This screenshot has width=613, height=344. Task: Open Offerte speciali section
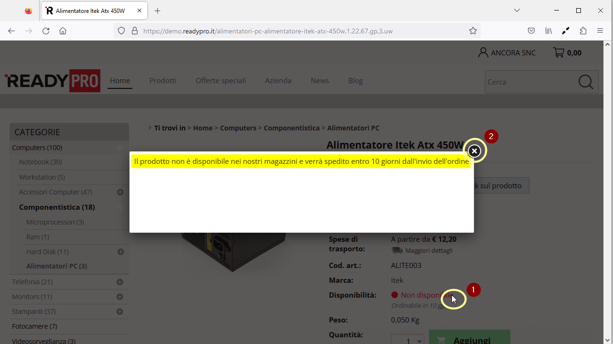point(221,81)
